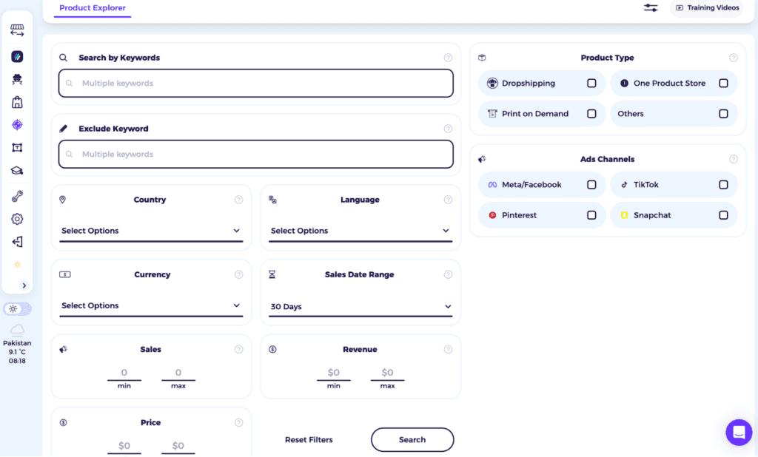Switch to the Product Explorer tab
The height and width of the screenshot is (457, 758).
[x=92, y=8]
